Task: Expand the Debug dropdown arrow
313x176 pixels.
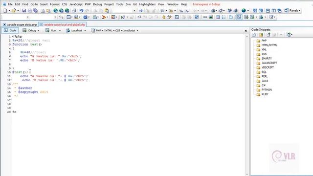Action: point(38,30)
